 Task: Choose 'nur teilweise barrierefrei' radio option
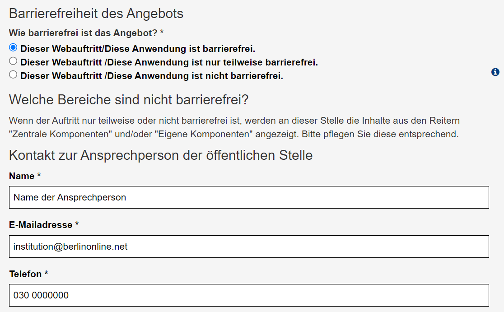[x=12, y=61]
